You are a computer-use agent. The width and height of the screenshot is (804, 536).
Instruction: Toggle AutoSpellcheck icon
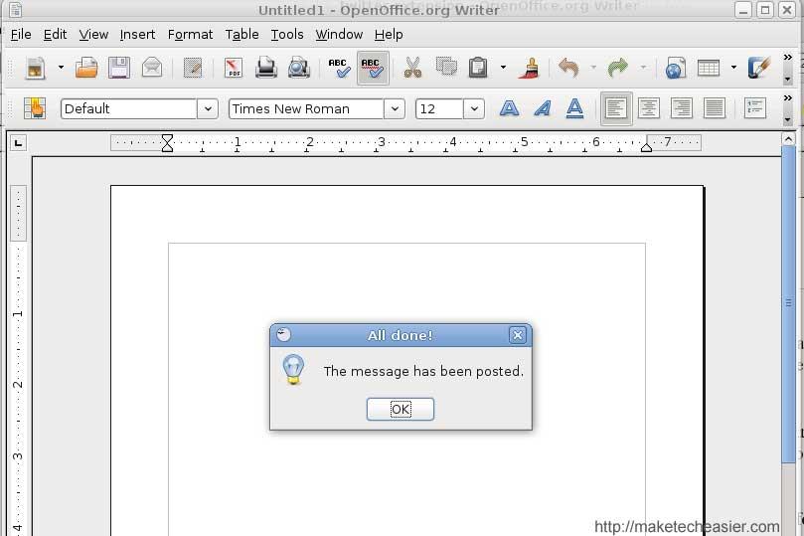coord(373,68)
